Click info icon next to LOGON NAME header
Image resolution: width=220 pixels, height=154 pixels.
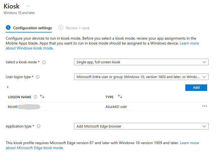[36, 97]
